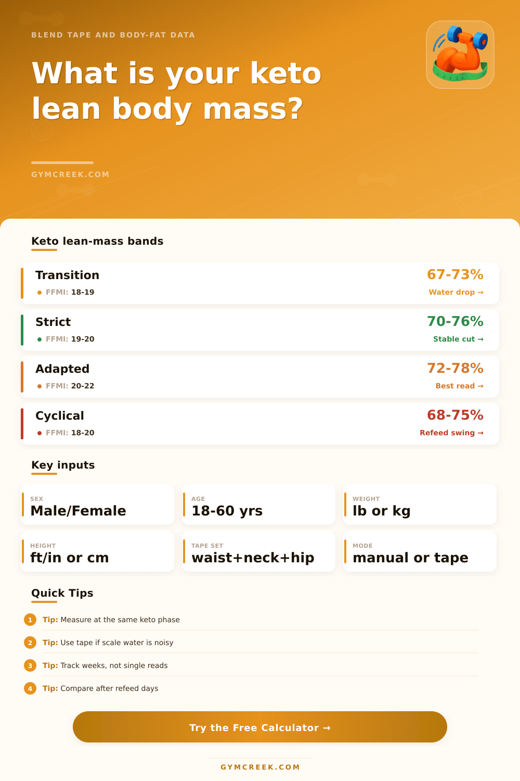Screen dimensions: 520x781
Task: Click the tip number 4 badge
Action: point(30,688)
